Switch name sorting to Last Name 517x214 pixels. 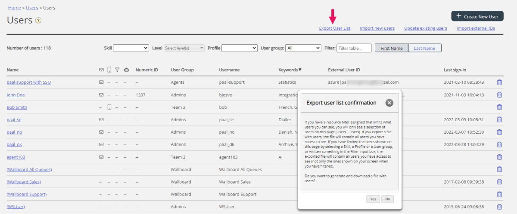pyautogui.click(x=424, y=48)
